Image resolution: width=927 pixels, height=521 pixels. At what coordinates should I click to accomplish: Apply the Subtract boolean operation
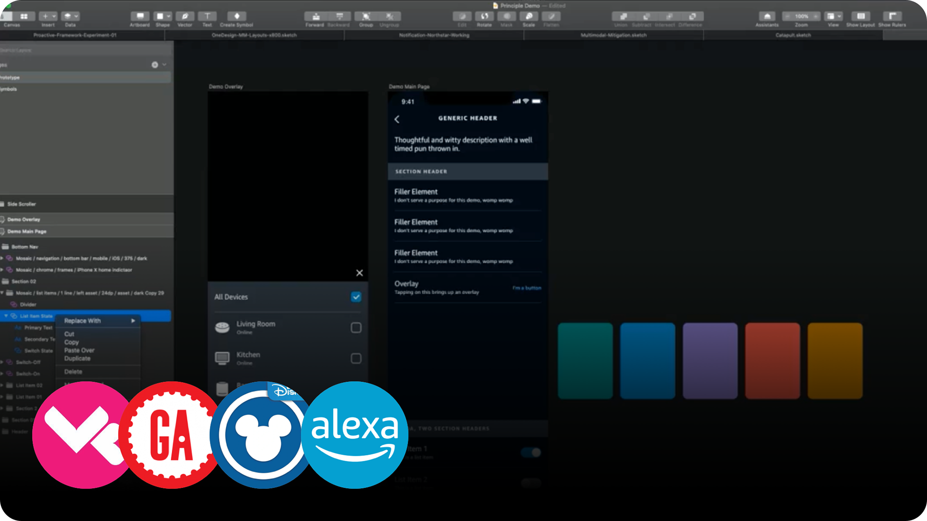[646, 16]
